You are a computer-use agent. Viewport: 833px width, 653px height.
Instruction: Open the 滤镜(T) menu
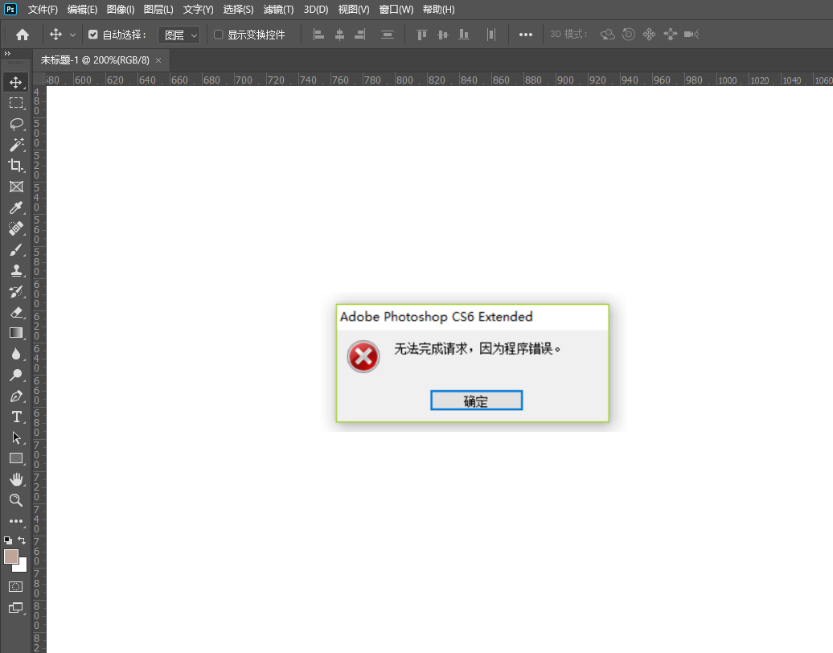coord(278,10)
